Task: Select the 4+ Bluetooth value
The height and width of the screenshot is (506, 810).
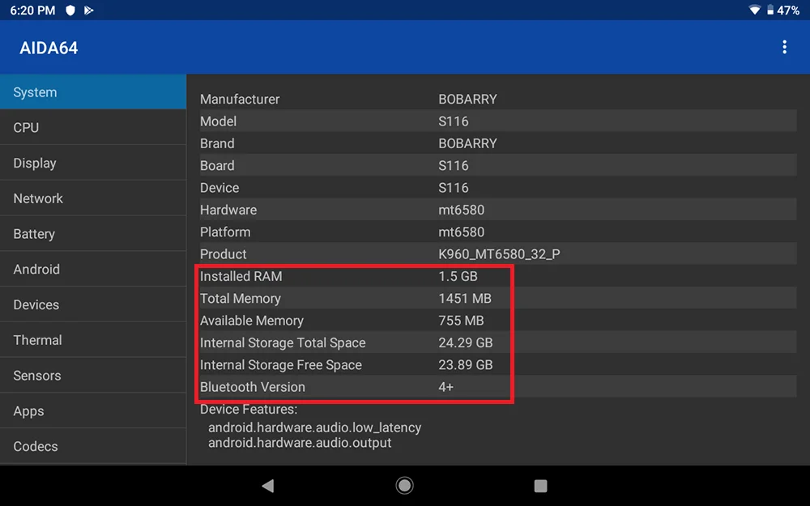Action: click(446, 387)
